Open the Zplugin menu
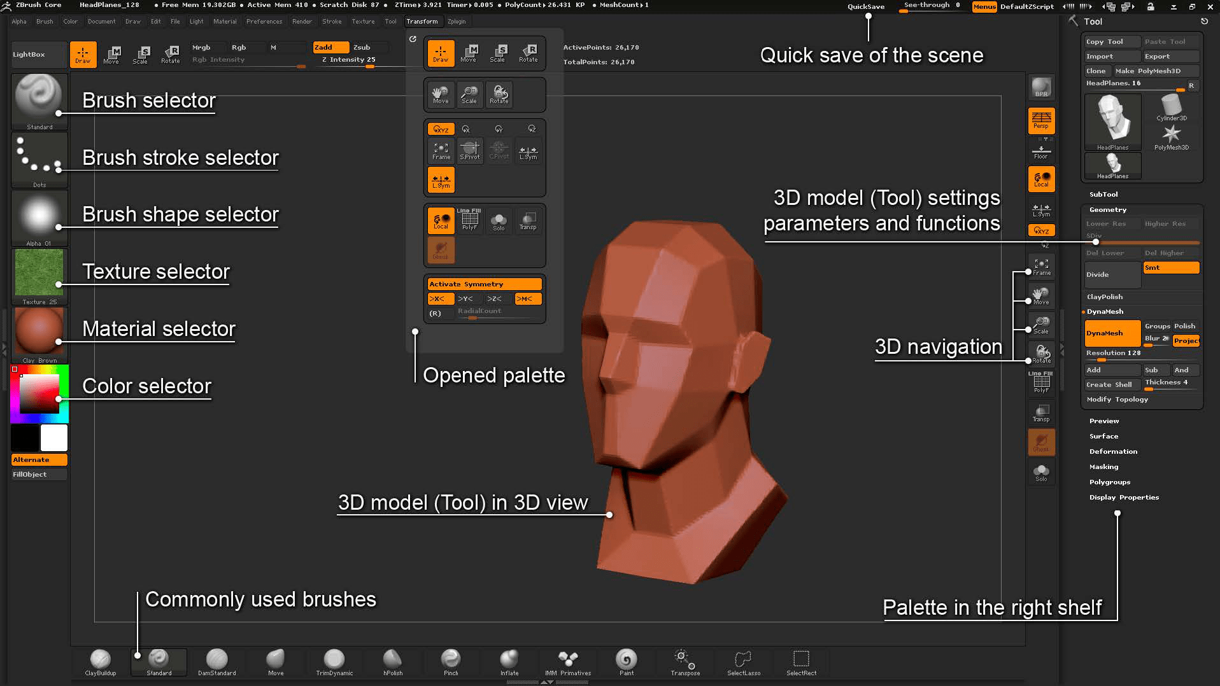The width and height of the screenshot is (1220, 686). (457, 21)
